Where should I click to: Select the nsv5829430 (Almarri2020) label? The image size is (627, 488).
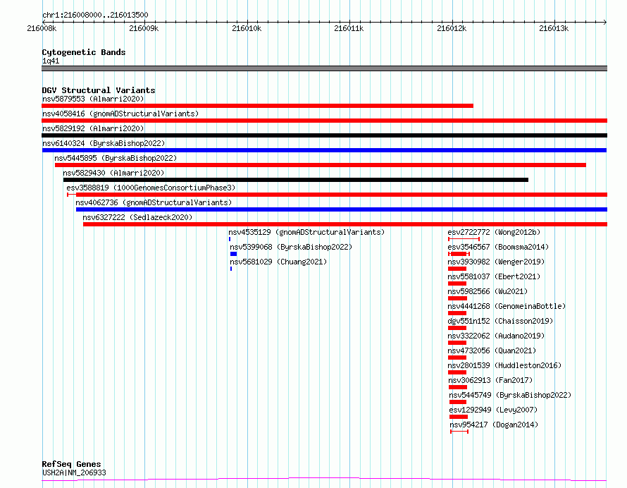point(113,173)
